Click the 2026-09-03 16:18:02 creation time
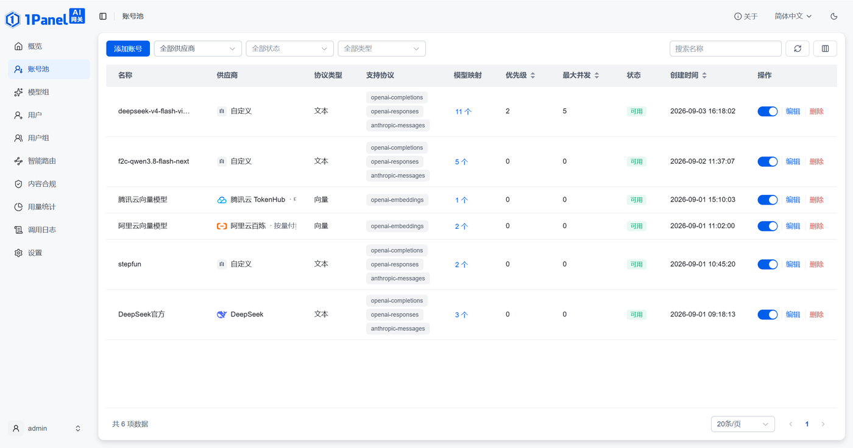Screen dimensions: 853x448 point(703,111)
